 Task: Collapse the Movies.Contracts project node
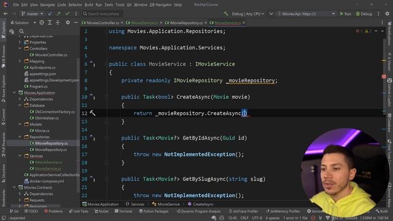click(14, 187)
